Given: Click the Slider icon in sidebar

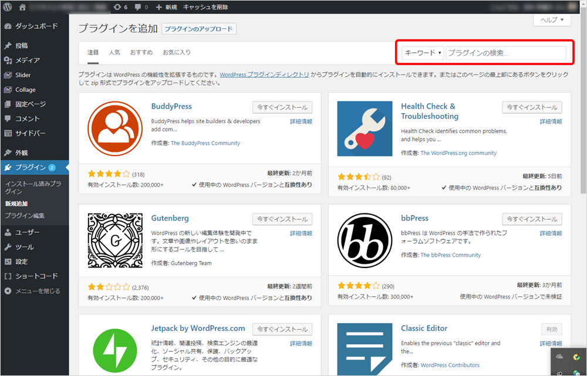Looking at the screenshot, I should pos(8,75).
